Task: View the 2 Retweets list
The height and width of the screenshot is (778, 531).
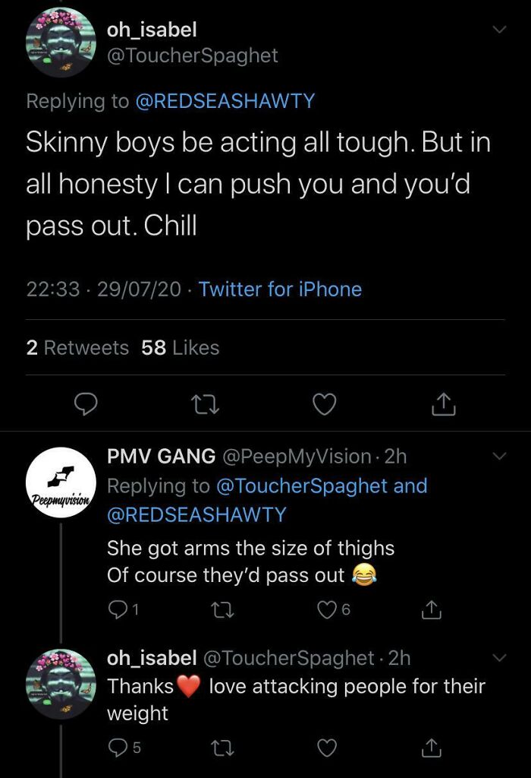Action: [x=78, y=348]
